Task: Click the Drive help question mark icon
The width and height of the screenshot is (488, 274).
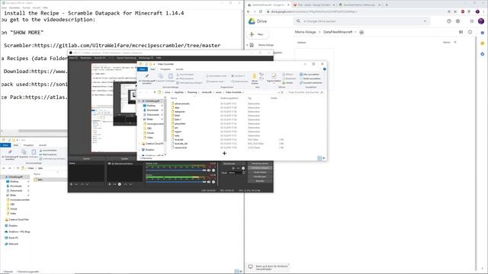Action: (449, 21)
